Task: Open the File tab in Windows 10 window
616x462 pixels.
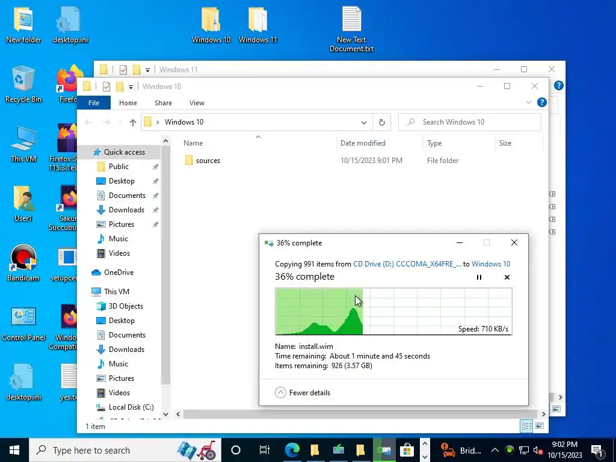Action: [94, 103]
